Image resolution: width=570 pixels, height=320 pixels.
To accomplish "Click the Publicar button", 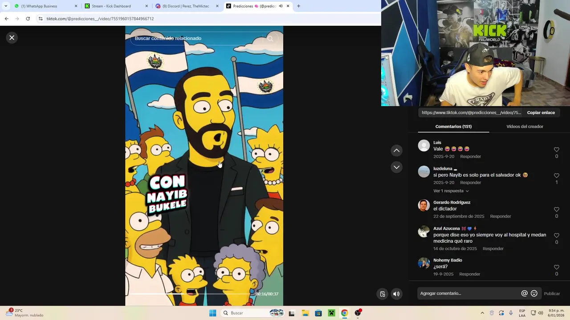I will point(552,293).
